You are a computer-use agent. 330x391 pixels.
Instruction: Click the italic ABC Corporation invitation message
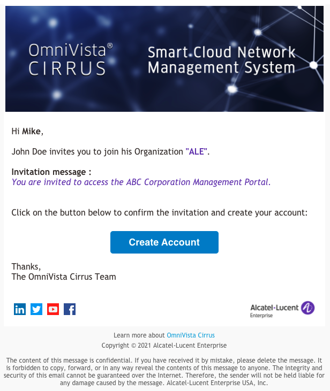141,182
